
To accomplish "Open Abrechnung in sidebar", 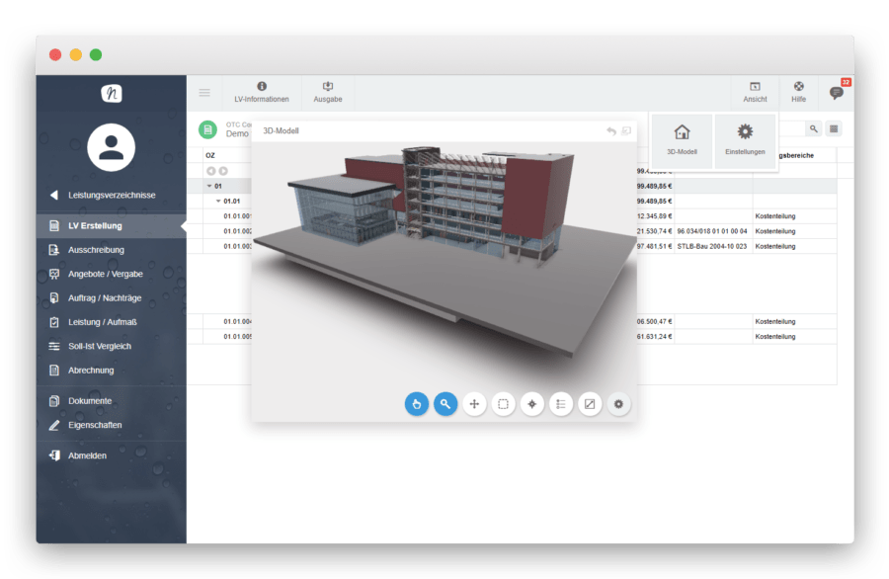I will [x=111, y=371].
